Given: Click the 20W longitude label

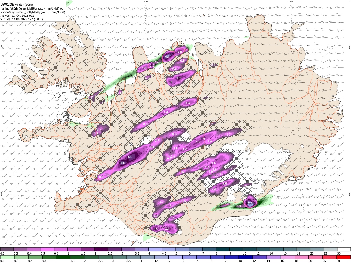Looking at the screenshot, I should pos(146,1).
